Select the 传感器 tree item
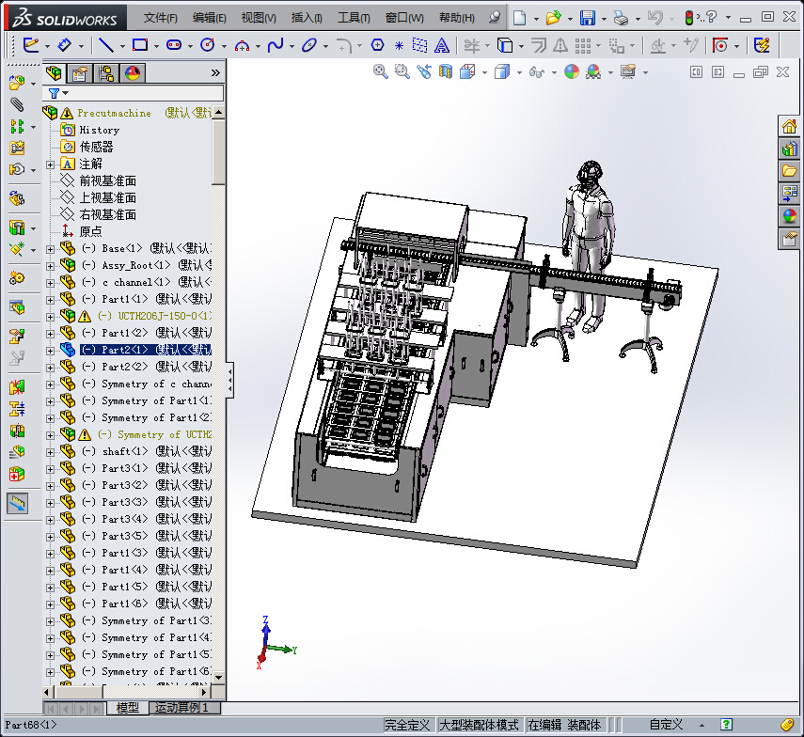Image resolution: width=804 pixels, height=737 pixels. click(97, 147)
